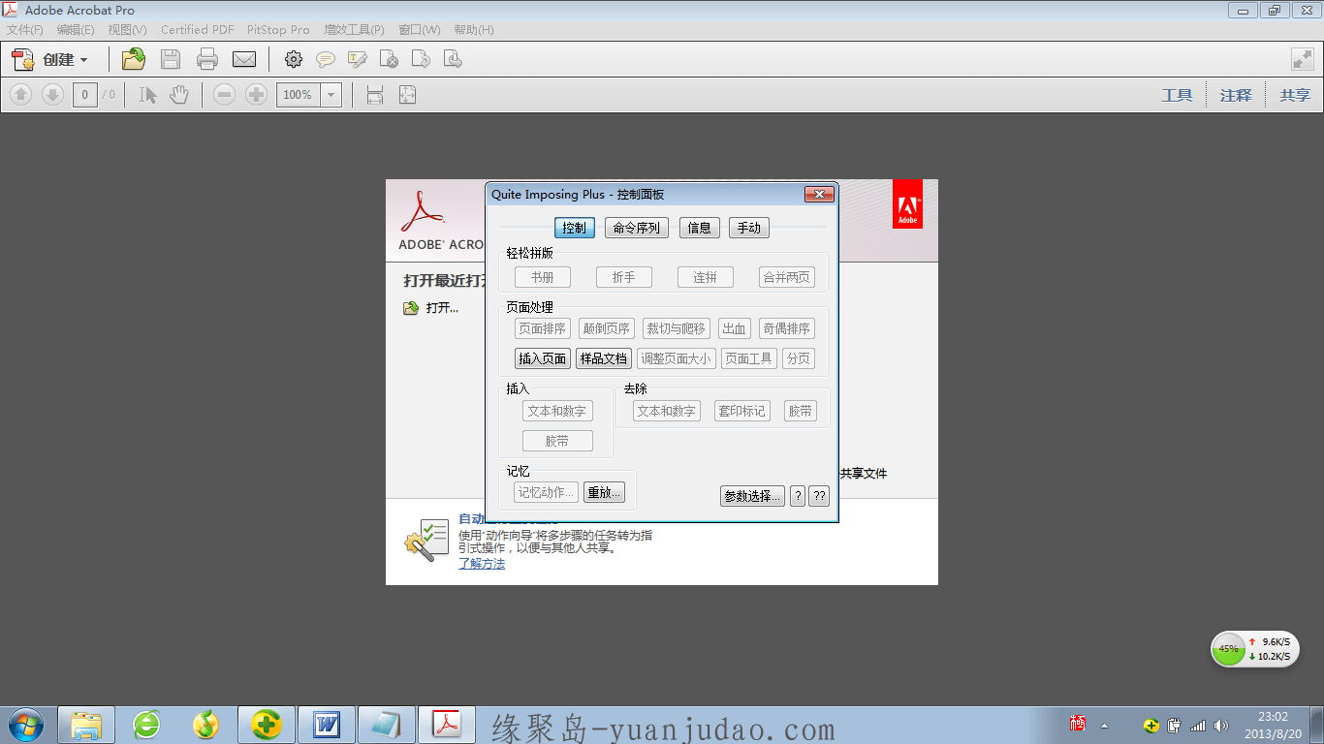
Task: Click the next page down arrow
Action: pyautogui.click(x=52, y=95)
